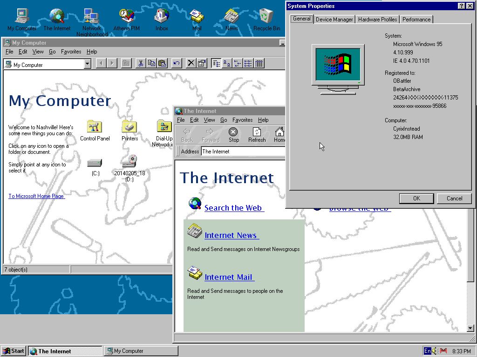The width and height of the screenshot is (477, 357).
Task: Click Stop button in The Internet toolbar
Action: coord(234,135)
